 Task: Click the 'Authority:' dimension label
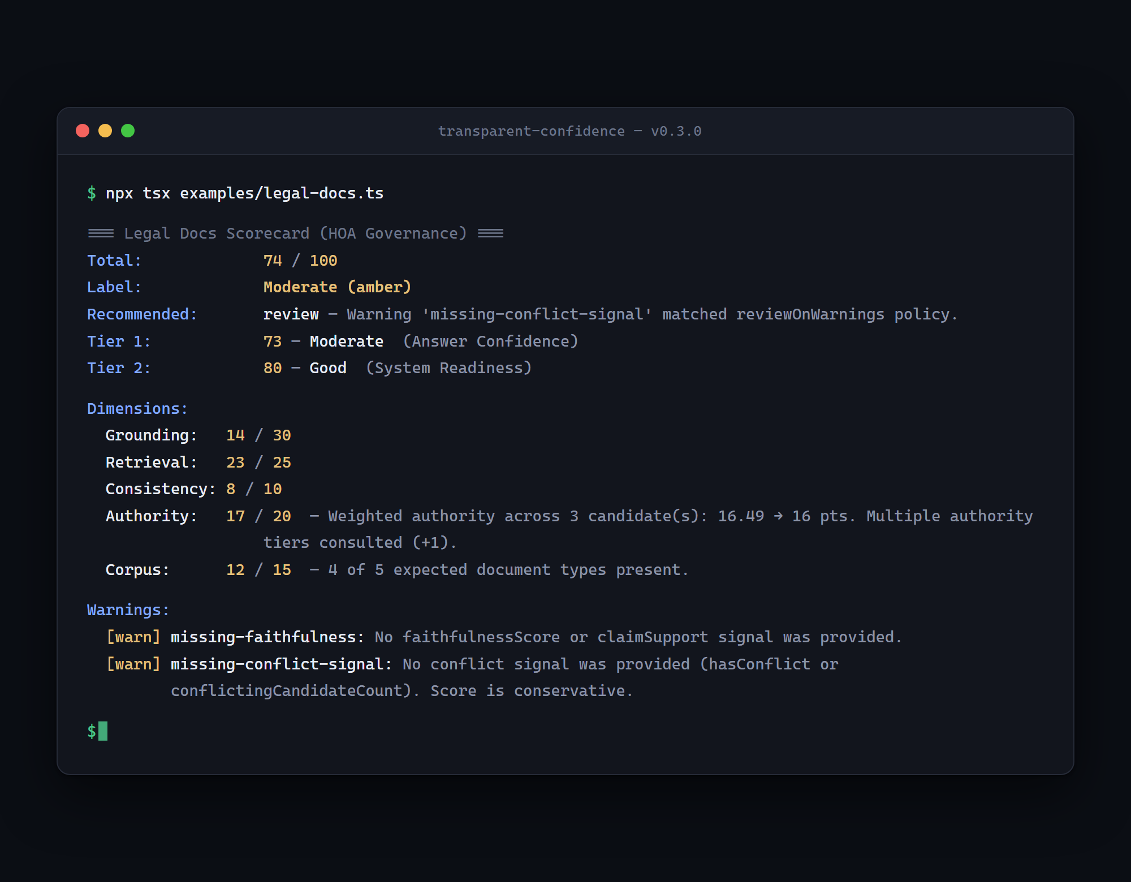click(x=152, y=516)
